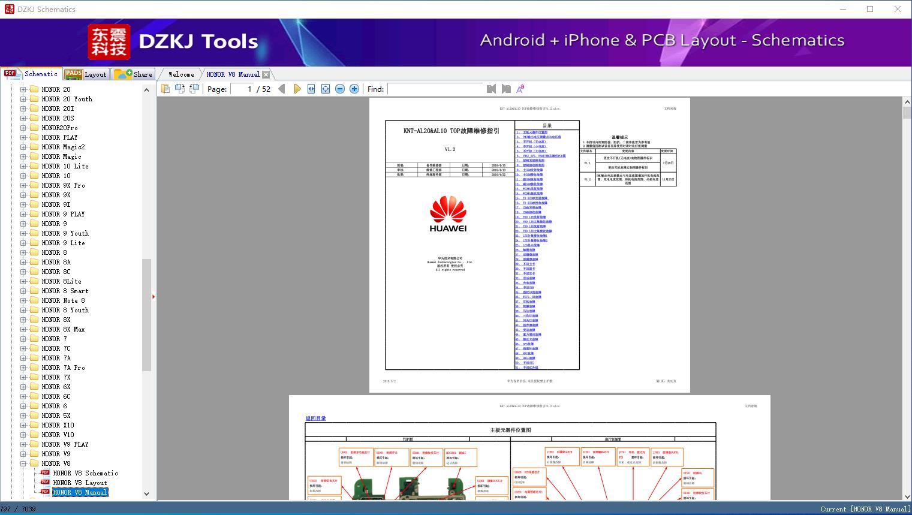This screenshot has height=515, width=912.
Task: Expand the HONOR 8X Max folder
Action: click(x=23, y=329)
